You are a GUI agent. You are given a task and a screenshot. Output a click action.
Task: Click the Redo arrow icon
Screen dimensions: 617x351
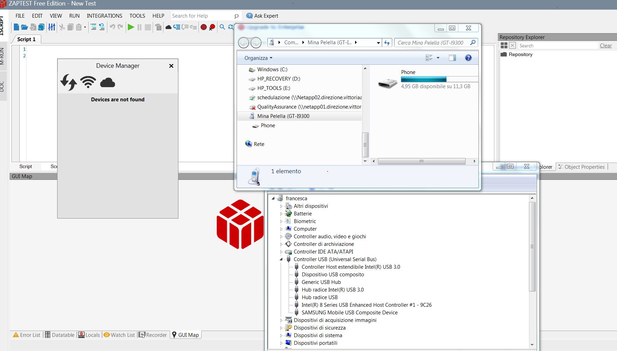pos(120,27)
